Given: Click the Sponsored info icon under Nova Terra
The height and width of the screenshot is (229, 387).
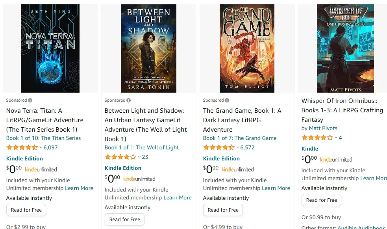Looking at the screenshot, I should coord(30,100).
